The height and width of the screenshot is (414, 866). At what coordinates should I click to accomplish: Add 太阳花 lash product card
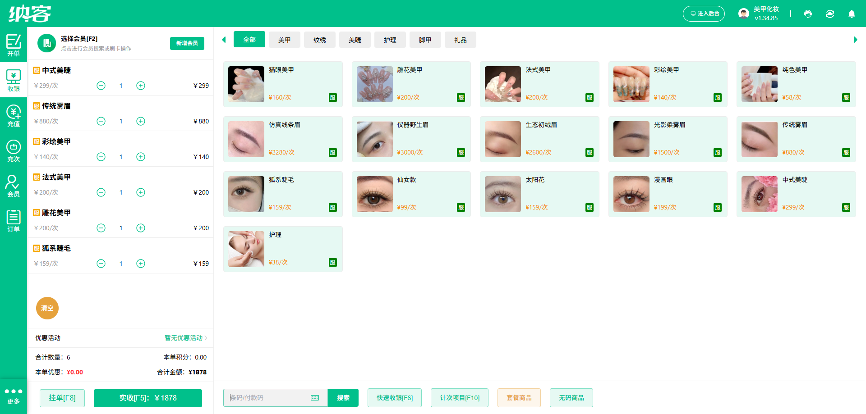539,194
